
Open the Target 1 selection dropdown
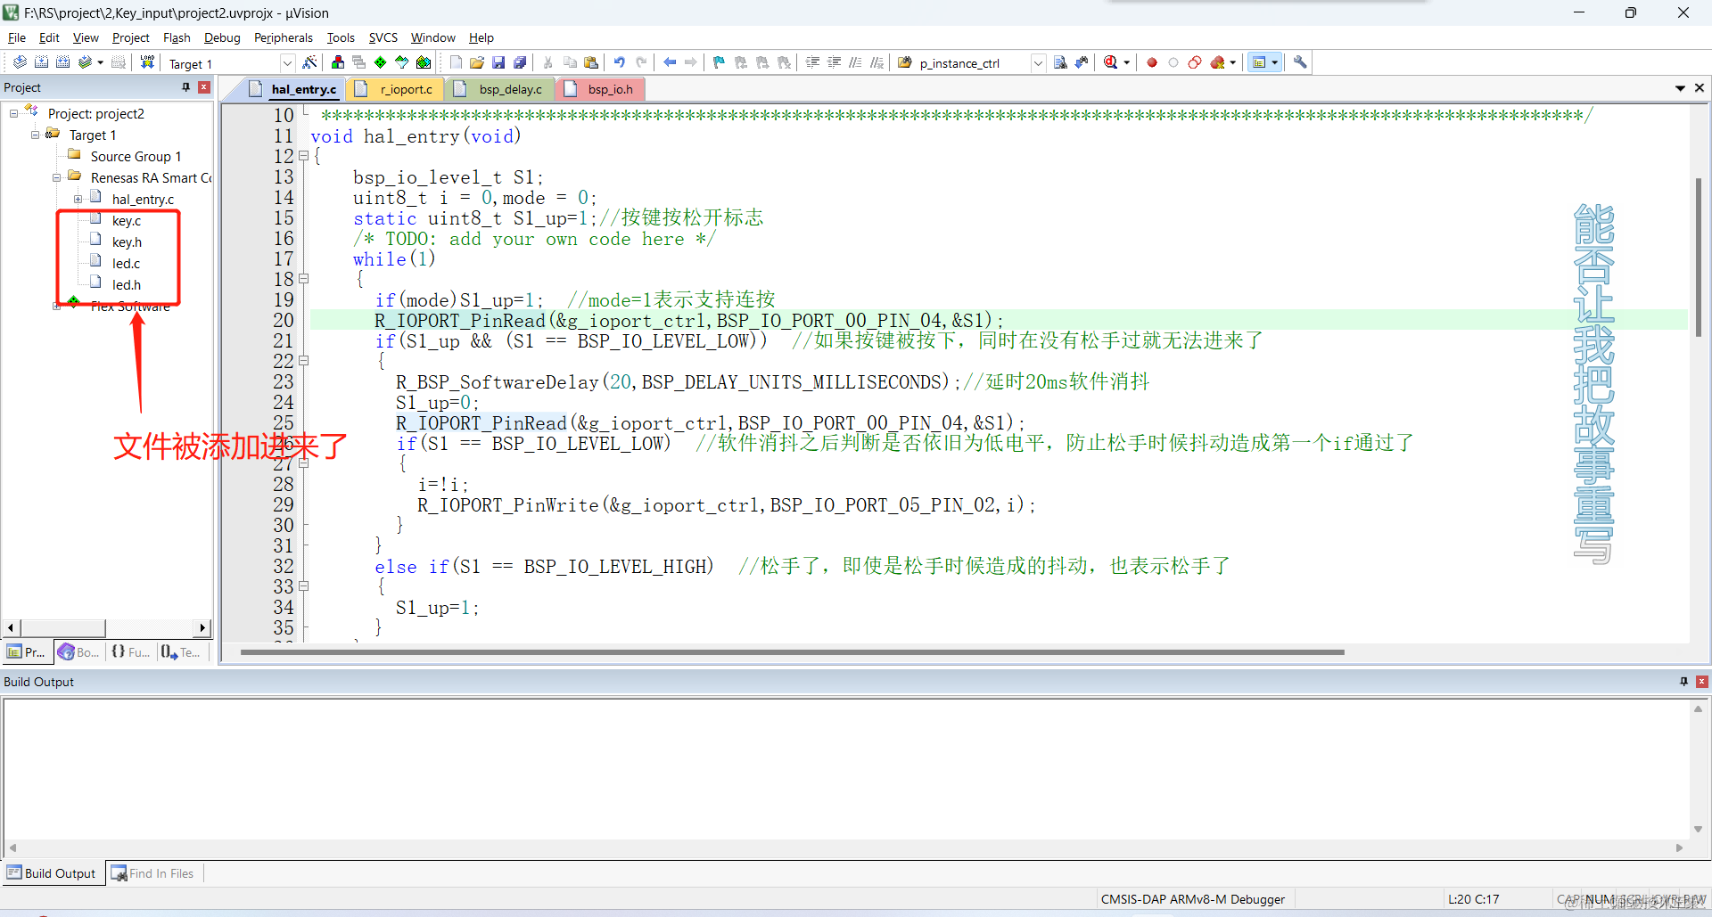(287, 63)
